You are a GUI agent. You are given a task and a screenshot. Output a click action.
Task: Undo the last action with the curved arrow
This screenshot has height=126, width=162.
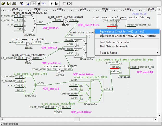click(44, 4)
